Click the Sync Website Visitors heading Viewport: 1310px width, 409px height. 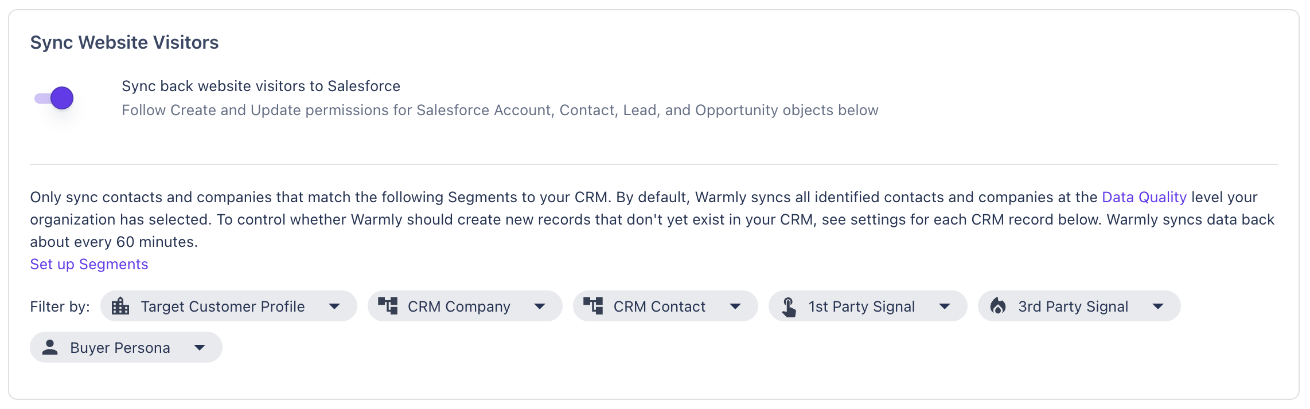(x=124, y=42)
